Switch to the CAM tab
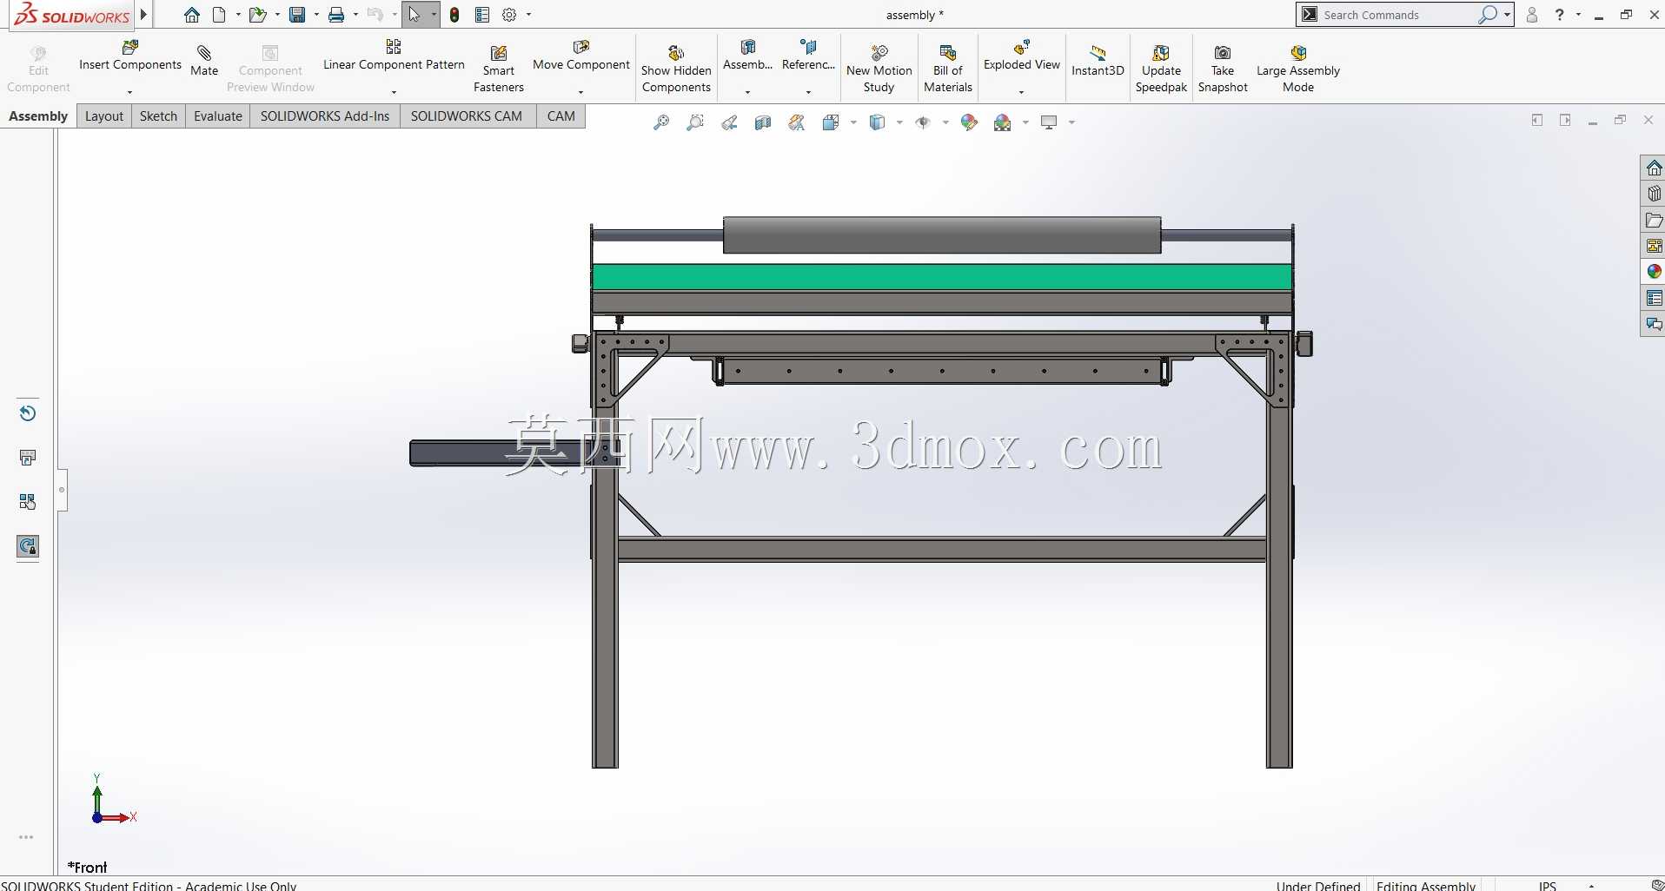Image resolution: width=1665 pixels, height=891 pixels. [561, 116]
